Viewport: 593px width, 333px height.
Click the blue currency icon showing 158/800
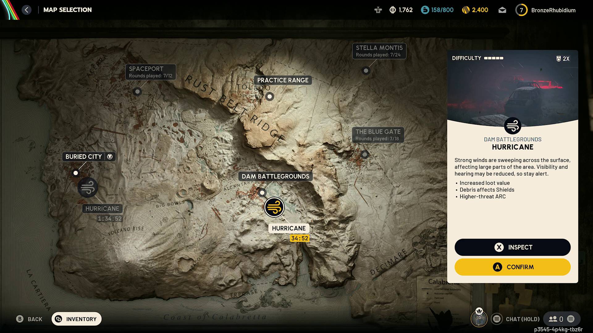[424, 10]
